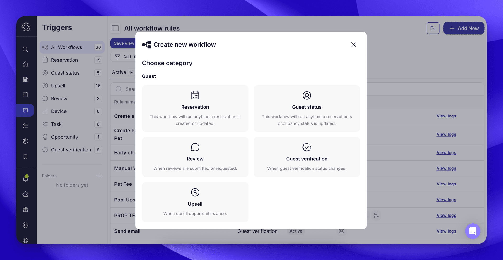Pick the Review workflow category
This screenshot has width=503, height=260.
pyautogui.click(x=195, y=157)
